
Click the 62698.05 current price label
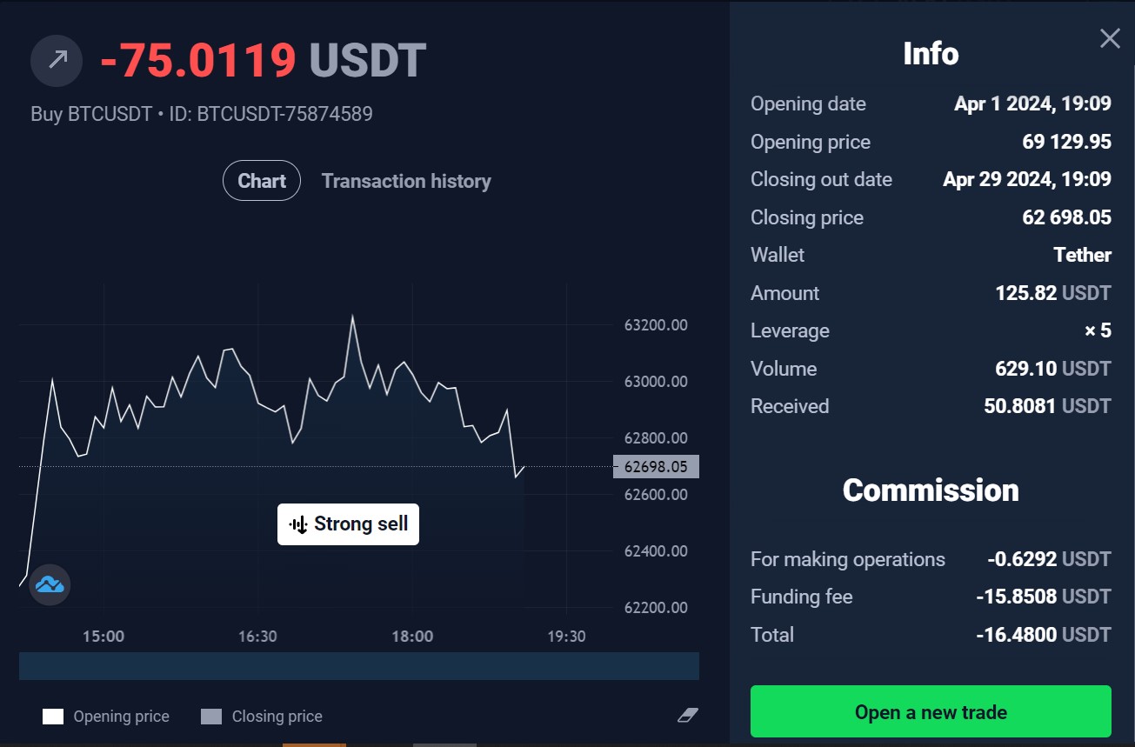[x=656, y=467]
